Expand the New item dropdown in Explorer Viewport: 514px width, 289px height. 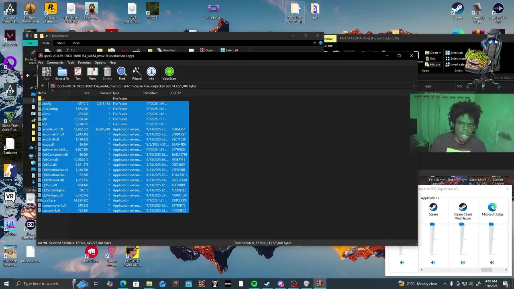168,50
